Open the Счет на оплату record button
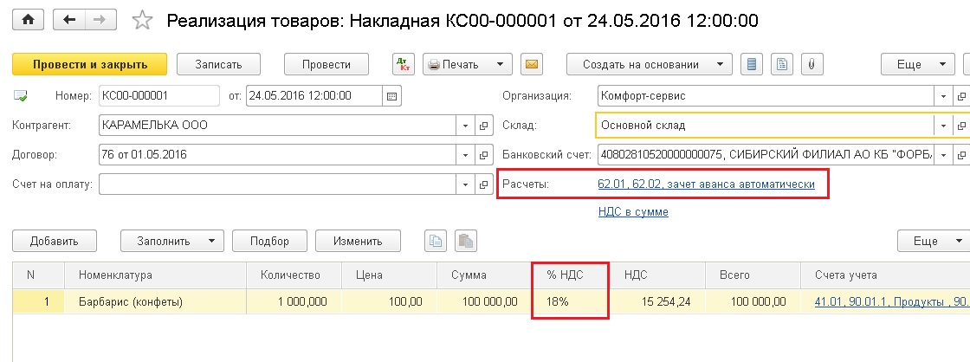Image resolution: width=970 pixels, height=362 pixels. tap(484, 184)
